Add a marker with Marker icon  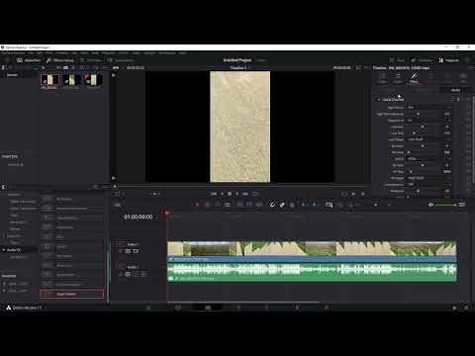click(315, 205)
